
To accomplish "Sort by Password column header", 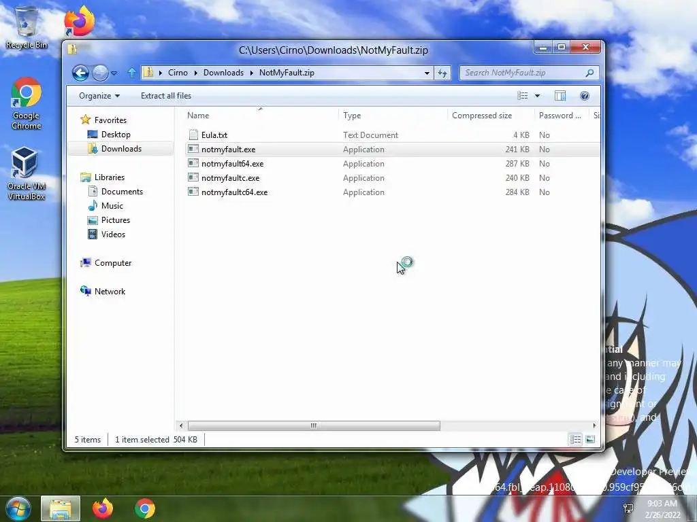I will click(x=562, y=116).
